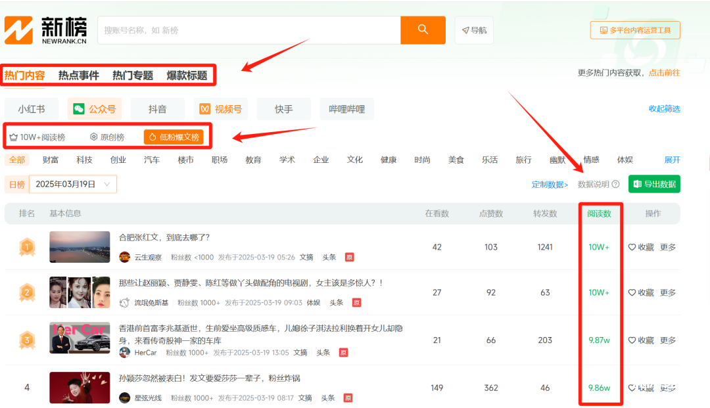Open the date dropdown for 2025年03月19日
This screenshot has width=710, height=408.
tap(73, 184)
